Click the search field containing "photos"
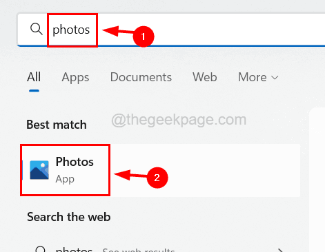This screenshot has height=252, width=325. pyautogui.click(x=171, y=30)
